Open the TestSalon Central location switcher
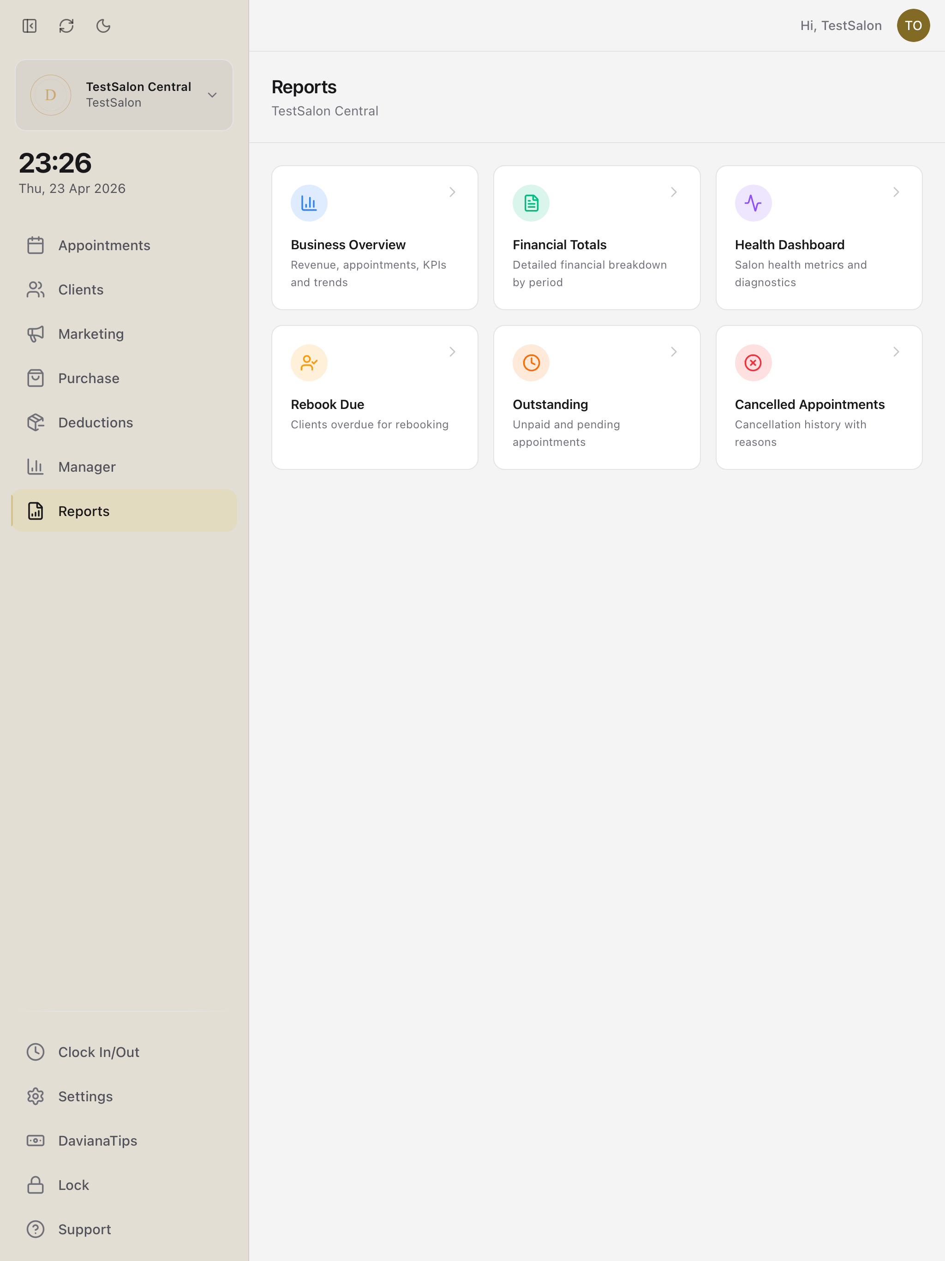This screenshot has height=1261, width=945. coord(124,95)
